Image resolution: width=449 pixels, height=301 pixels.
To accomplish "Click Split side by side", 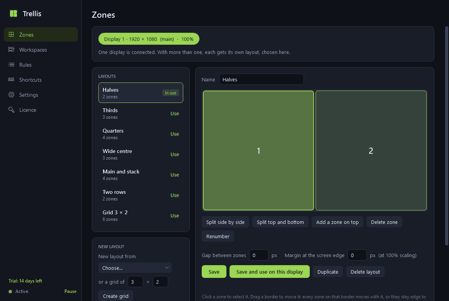I will tap(225, 222).
